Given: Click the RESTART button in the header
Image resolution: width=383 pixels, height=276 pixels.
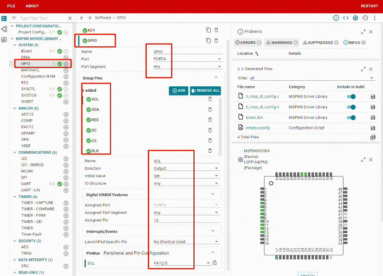Looking at the screenshot, I should coord(369,6).
